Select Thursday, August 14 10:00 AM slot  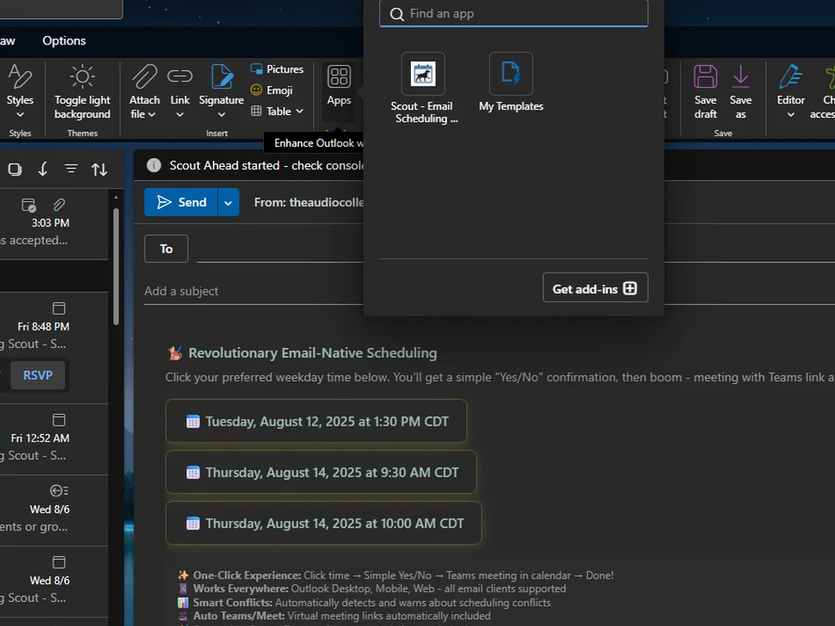coord(323,523)
